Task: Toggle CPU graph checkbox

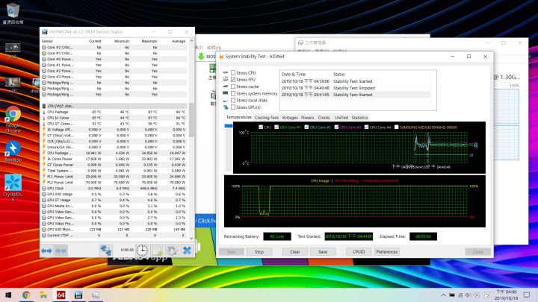Action: point(261,127)
